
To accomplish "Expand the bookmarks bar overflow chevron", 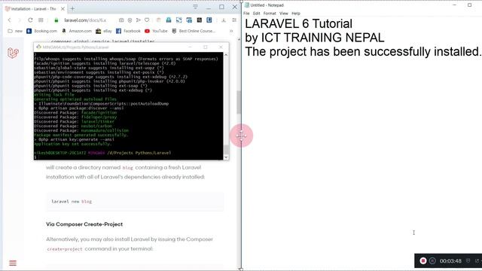I will (231, 31).
